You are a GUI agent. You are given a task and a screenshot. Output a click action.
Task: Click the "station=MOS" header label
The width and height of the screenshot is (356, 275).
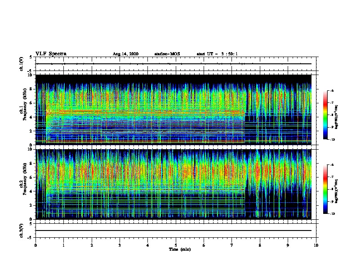point(167,54)
